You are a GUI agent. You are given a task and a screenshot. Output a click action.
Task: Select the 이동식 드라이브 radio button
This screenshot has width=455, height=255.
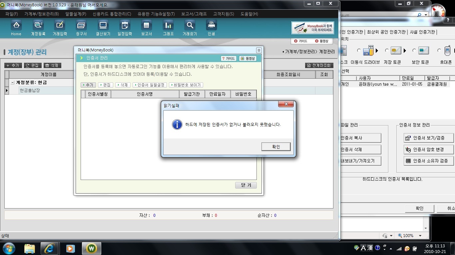pyautogui.click(x=359, y=51)
